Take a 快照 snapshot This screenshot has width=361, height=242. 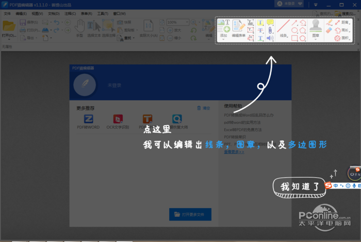click(124, 22)
